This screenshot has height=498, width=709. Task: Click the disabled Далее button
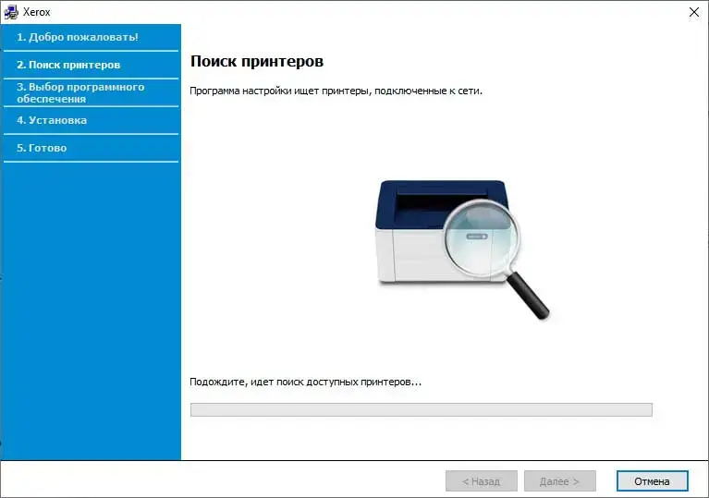tap(560, 481)
